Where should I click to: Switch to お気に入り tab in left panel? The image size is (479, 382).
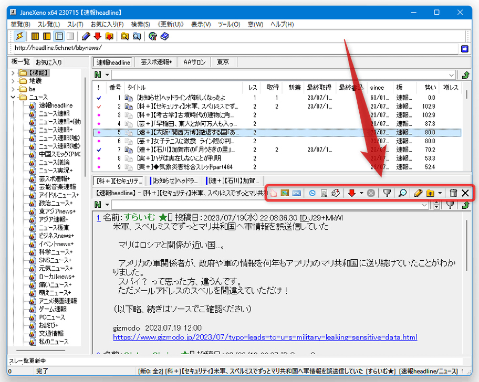pos(49,62)
